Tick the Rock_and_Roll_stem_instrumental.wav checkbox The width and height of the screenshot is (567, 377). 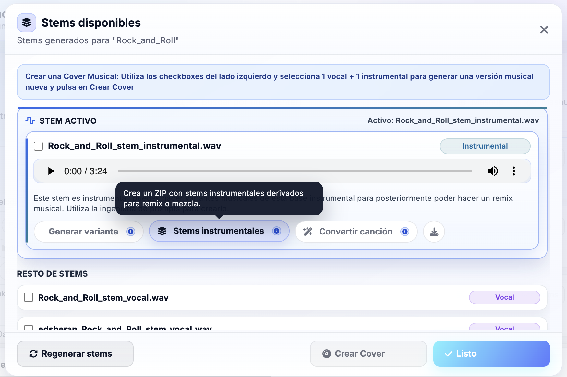(38, 146)
